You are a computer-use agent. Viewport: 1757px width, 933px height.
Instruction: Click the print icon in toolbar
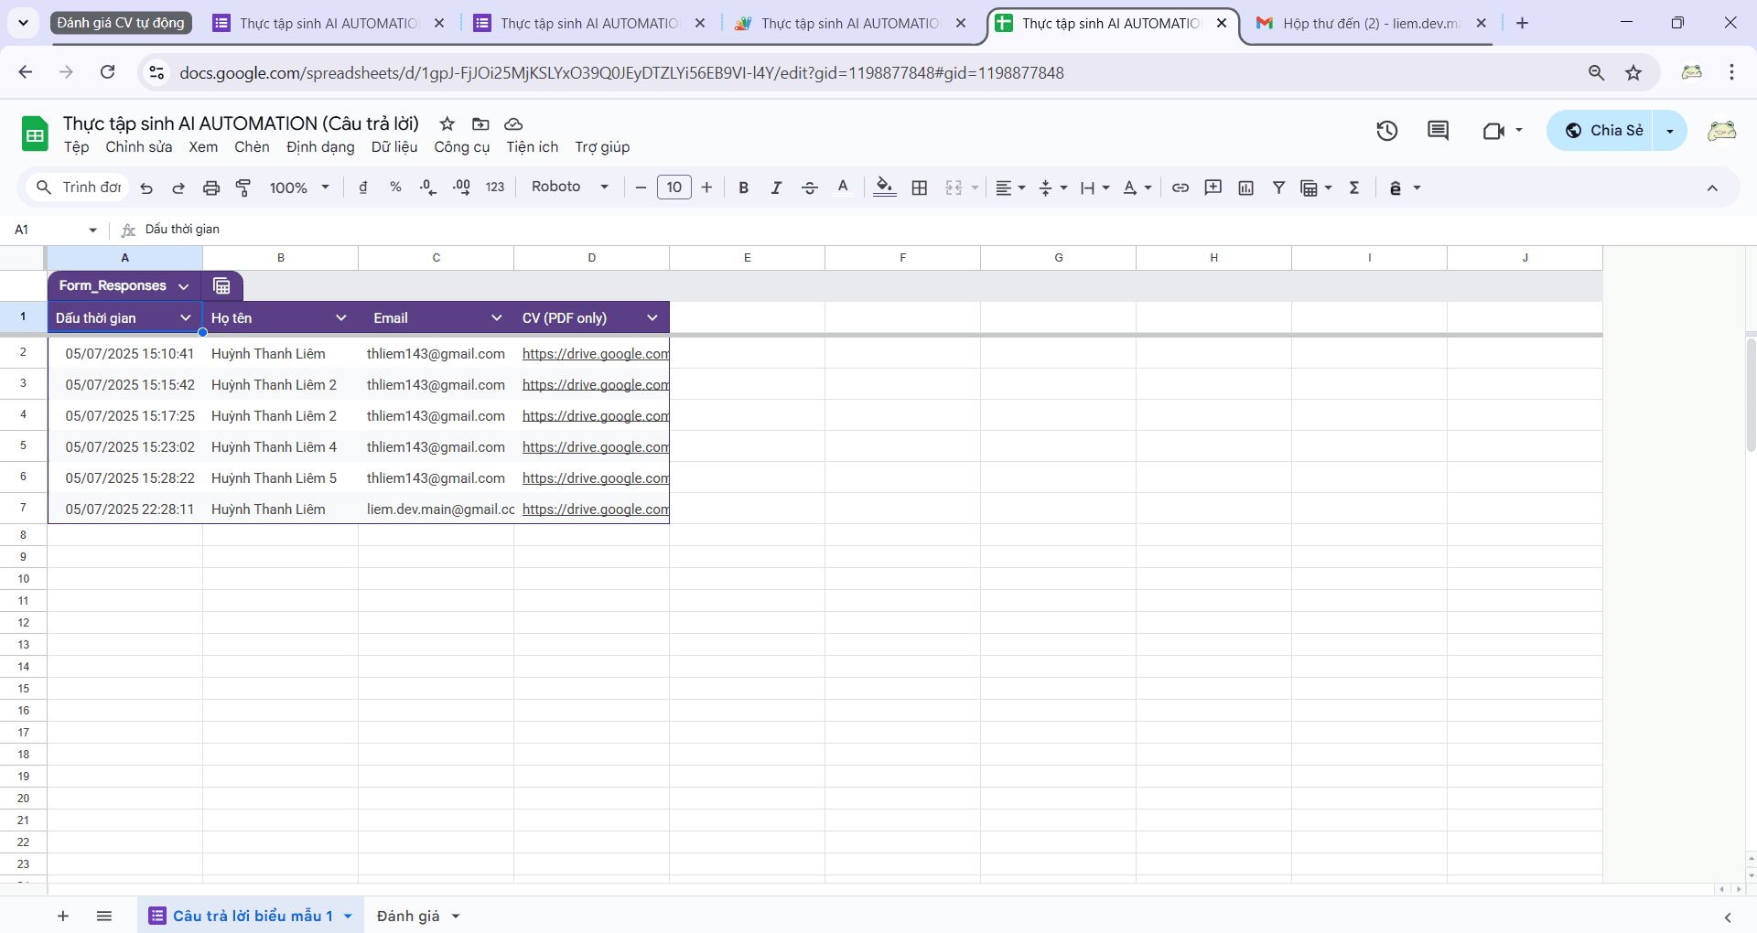coord(211,188)
